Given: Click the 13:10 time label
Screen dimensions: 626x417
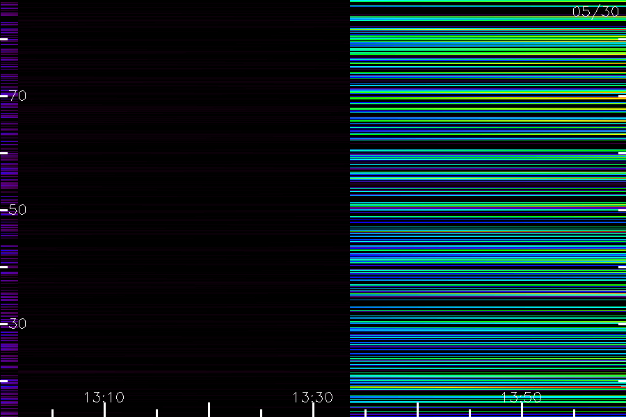Looking at the screenshot, I should click(x=104, y=398).
